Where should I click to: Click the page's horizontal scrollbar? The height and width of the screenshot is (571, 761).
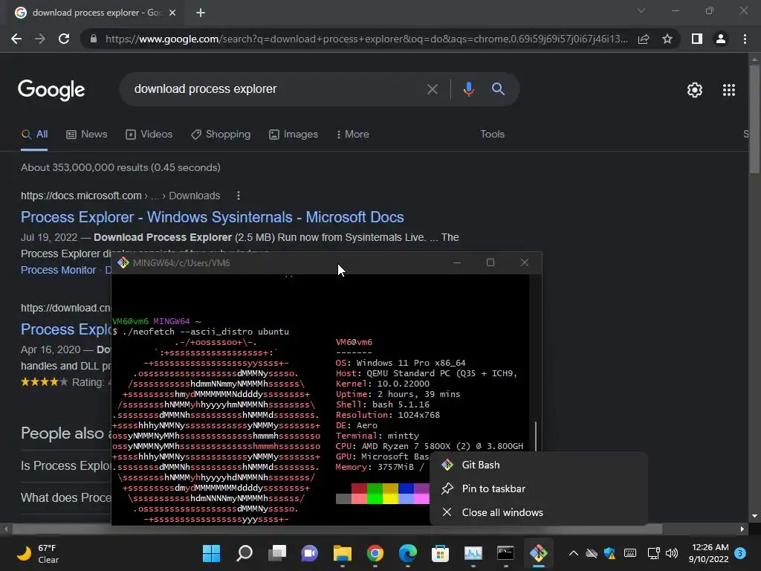click(337, 529)
